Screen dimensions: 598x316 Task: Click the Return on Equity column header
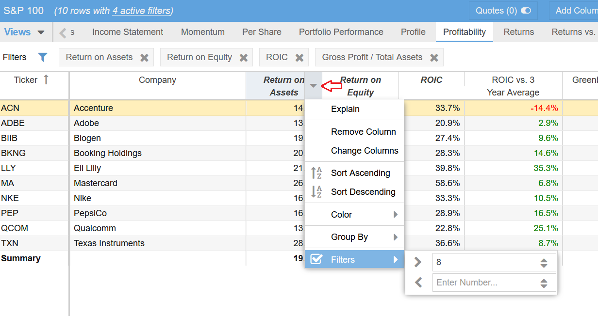tap(361, 86)
